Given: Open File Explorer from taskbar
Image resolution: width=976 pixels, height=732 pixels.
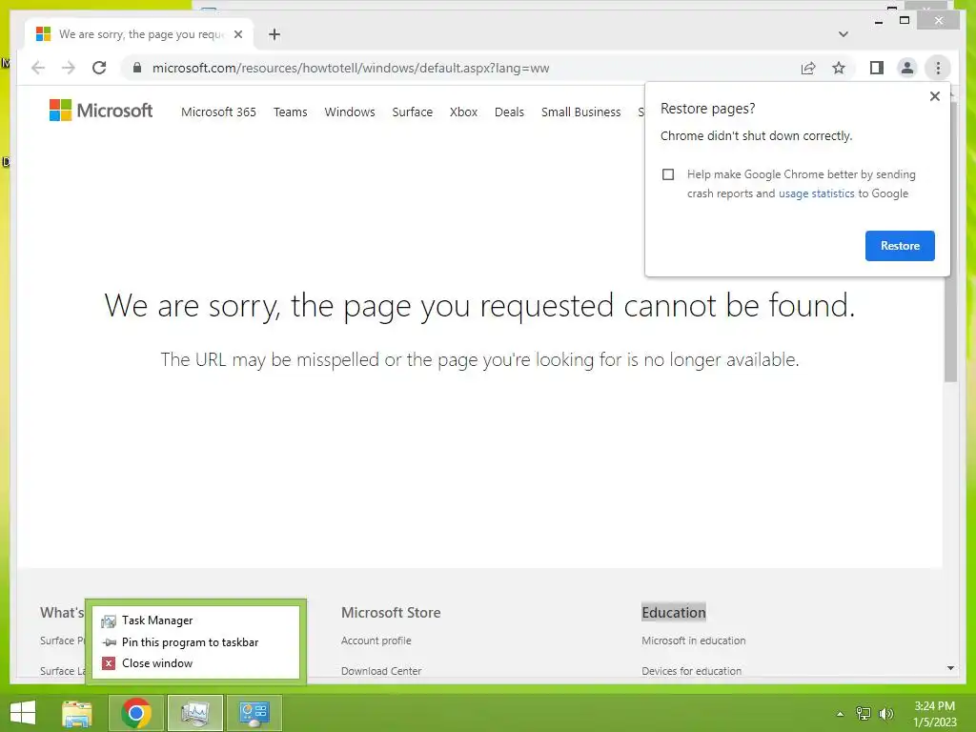Looking at the screenshot, I should (x=77, y=713).
